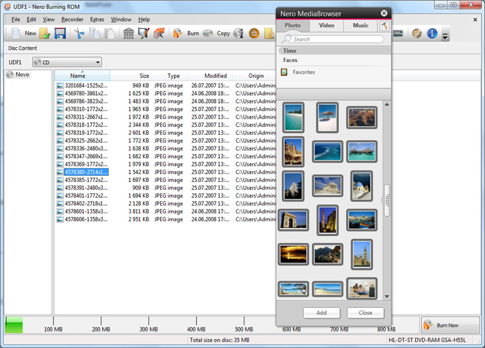The width and height of the screenshot is (485, 348).
Task: Click the Disc Info icon after Copy
Action: [x=238, y=33]
